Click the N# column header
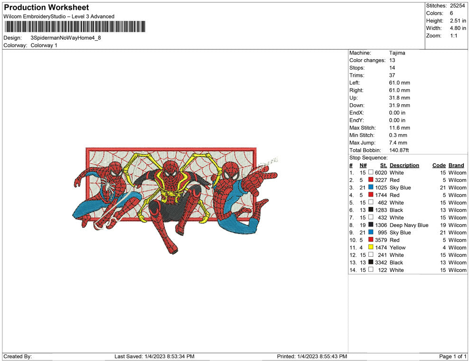 (363, 165)
